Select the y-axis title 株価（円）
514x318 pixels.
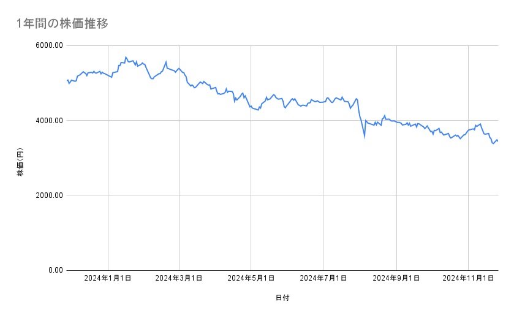[x=20, y=162]
